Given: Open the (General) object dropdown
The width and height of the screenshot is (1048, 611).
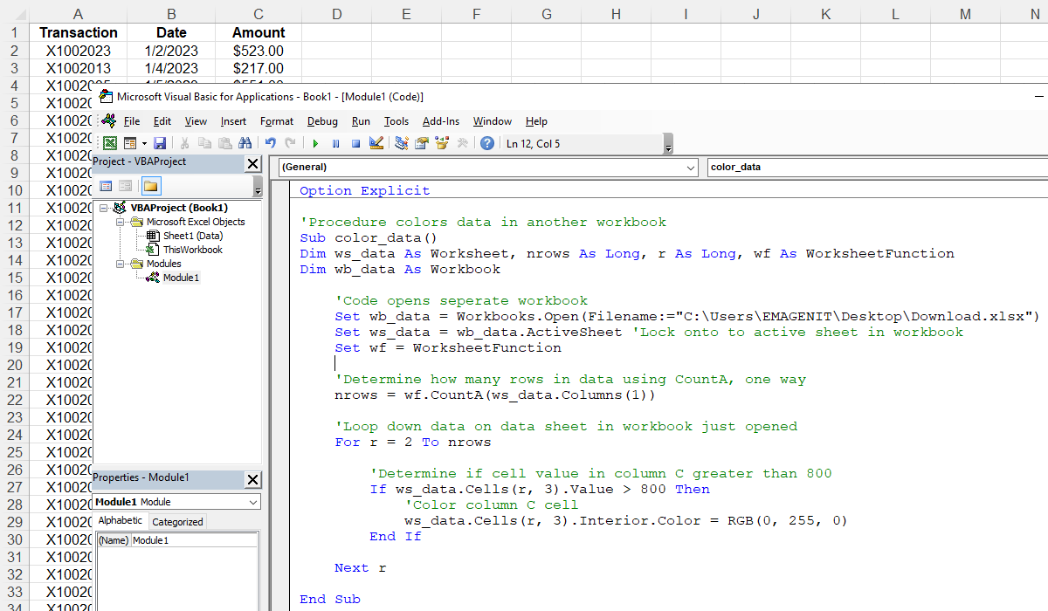Looking at the screenshot, I should pos(489,167).
